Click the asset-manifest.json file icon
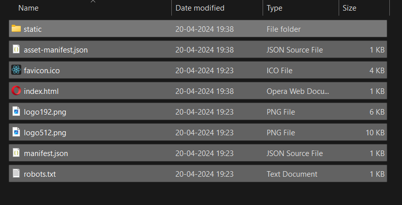402x205 pixels. click(16, 49)
